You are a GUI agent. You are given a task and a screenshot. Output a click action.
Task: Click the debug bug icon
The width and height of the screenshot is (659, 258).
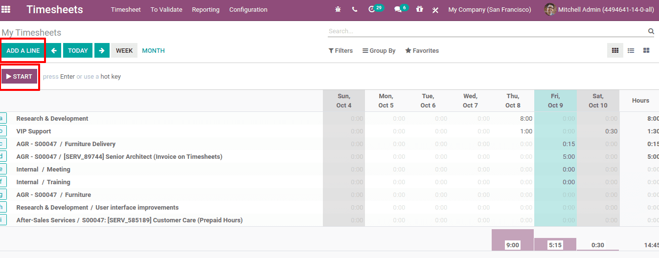338,9
